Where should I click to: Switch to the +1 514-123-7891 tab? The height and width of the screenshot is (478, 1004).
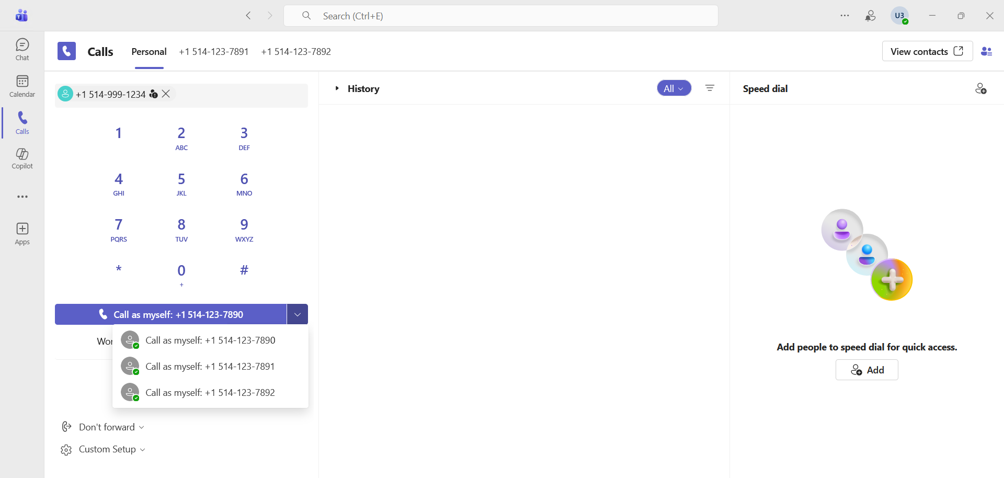pos(214,52)
